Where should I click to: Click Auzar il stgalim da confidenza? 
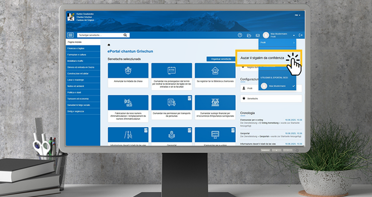[262, 58]
